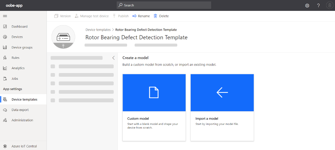This screenshot has width=335, height=150.
Task: Click the Rename toolbar icon
Action: tap(134, 16)
